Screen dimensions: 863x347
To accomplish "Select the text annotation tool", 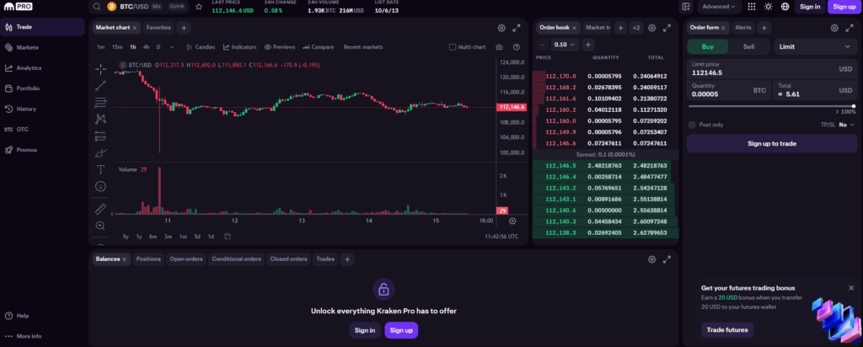I will coord(101,169).
